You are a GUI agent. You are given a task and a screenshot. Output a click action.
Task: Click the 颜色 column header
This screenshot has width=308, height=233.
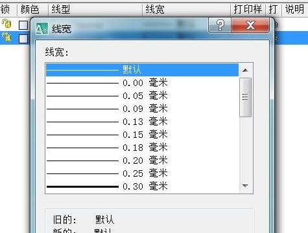[x=32, y=9]
